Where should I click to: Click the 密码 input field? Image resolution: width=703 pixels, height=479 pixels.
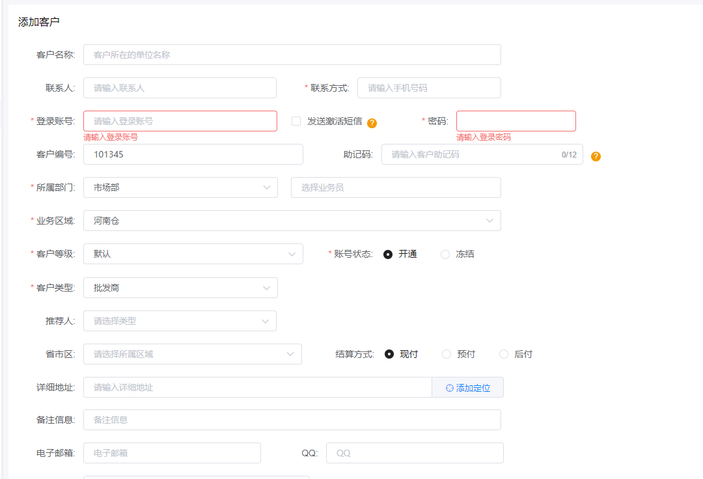click(516, 121)
